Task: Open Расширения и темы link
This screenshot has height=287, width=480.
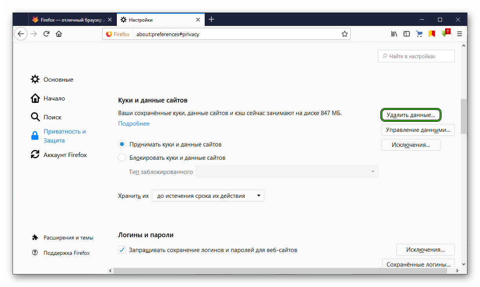Action: (68, 238)
